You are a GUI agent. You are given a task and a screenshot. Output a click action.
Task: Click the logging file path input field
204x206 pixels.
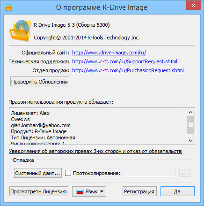pyautogui.click(x=151, y=173)
